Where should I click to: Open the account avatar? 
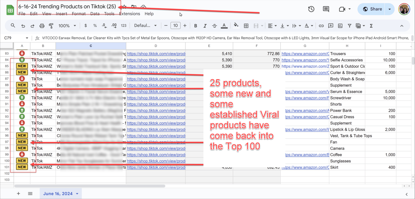pos(404,9)
